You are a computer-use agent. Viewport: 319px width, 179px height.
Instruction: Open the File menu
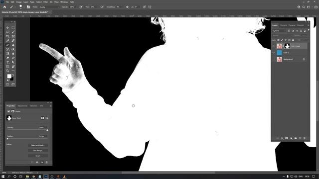click(x=7, y=2)
